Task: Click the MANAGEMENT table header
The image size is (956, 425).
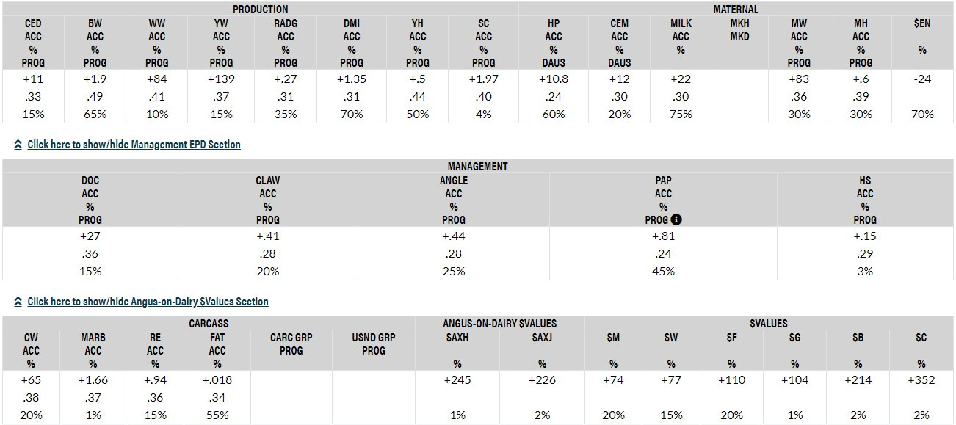Action: pos(477,167)
